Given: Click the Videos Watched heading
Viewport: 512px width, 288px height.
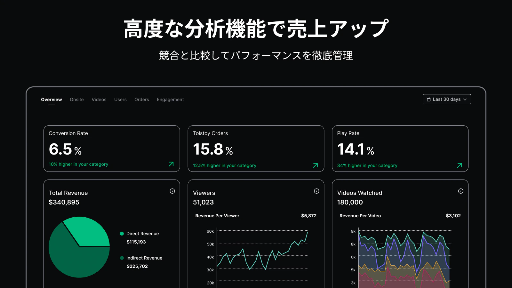Looking at the screenshot, I should (x=360, y=193).
